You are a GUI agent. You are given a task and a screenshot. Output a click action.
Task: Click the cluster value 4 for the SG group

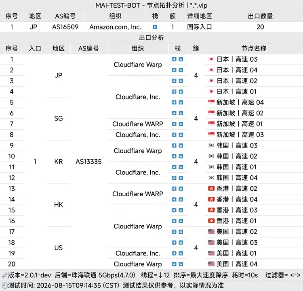[196, 118]
